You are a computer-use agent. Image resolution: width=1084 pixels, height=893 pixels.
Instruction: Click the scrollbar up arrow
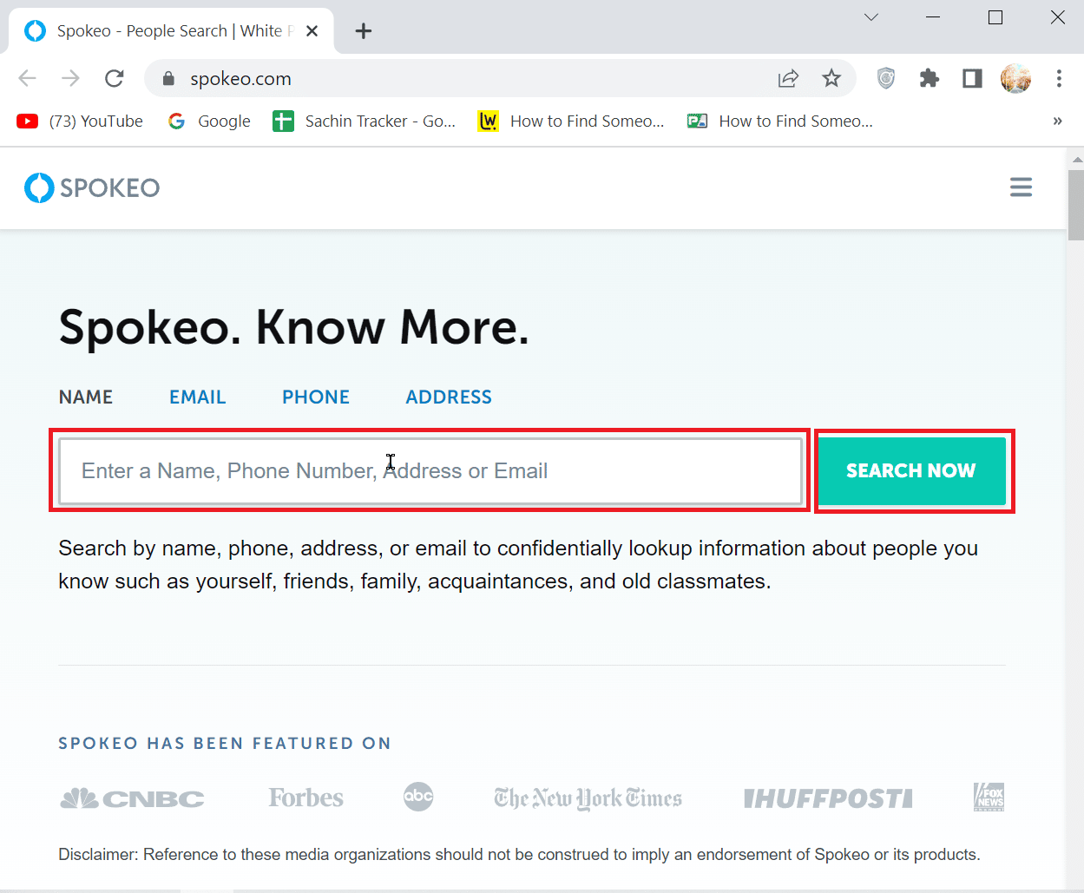[1076, 160]
